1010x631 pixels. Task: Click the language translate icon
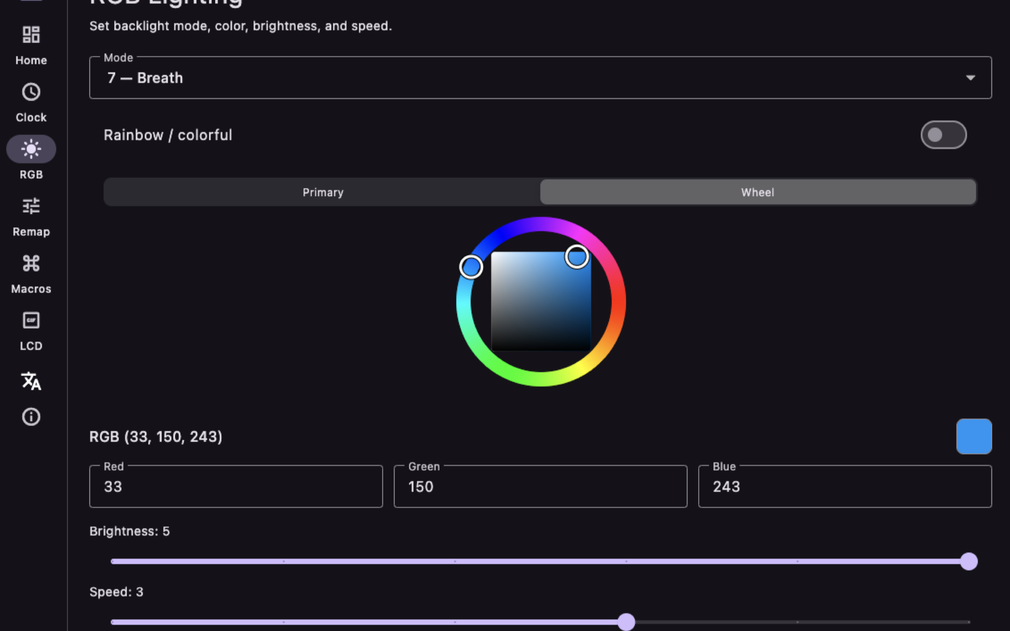pyautogui.click(x=31, y=381)
